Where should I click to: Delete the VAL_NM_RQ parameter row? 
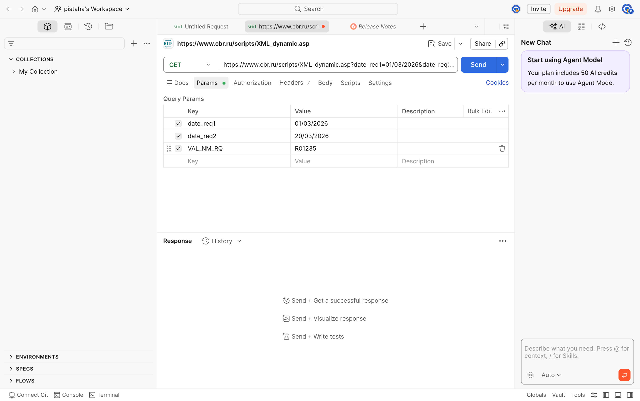[502, 148]
